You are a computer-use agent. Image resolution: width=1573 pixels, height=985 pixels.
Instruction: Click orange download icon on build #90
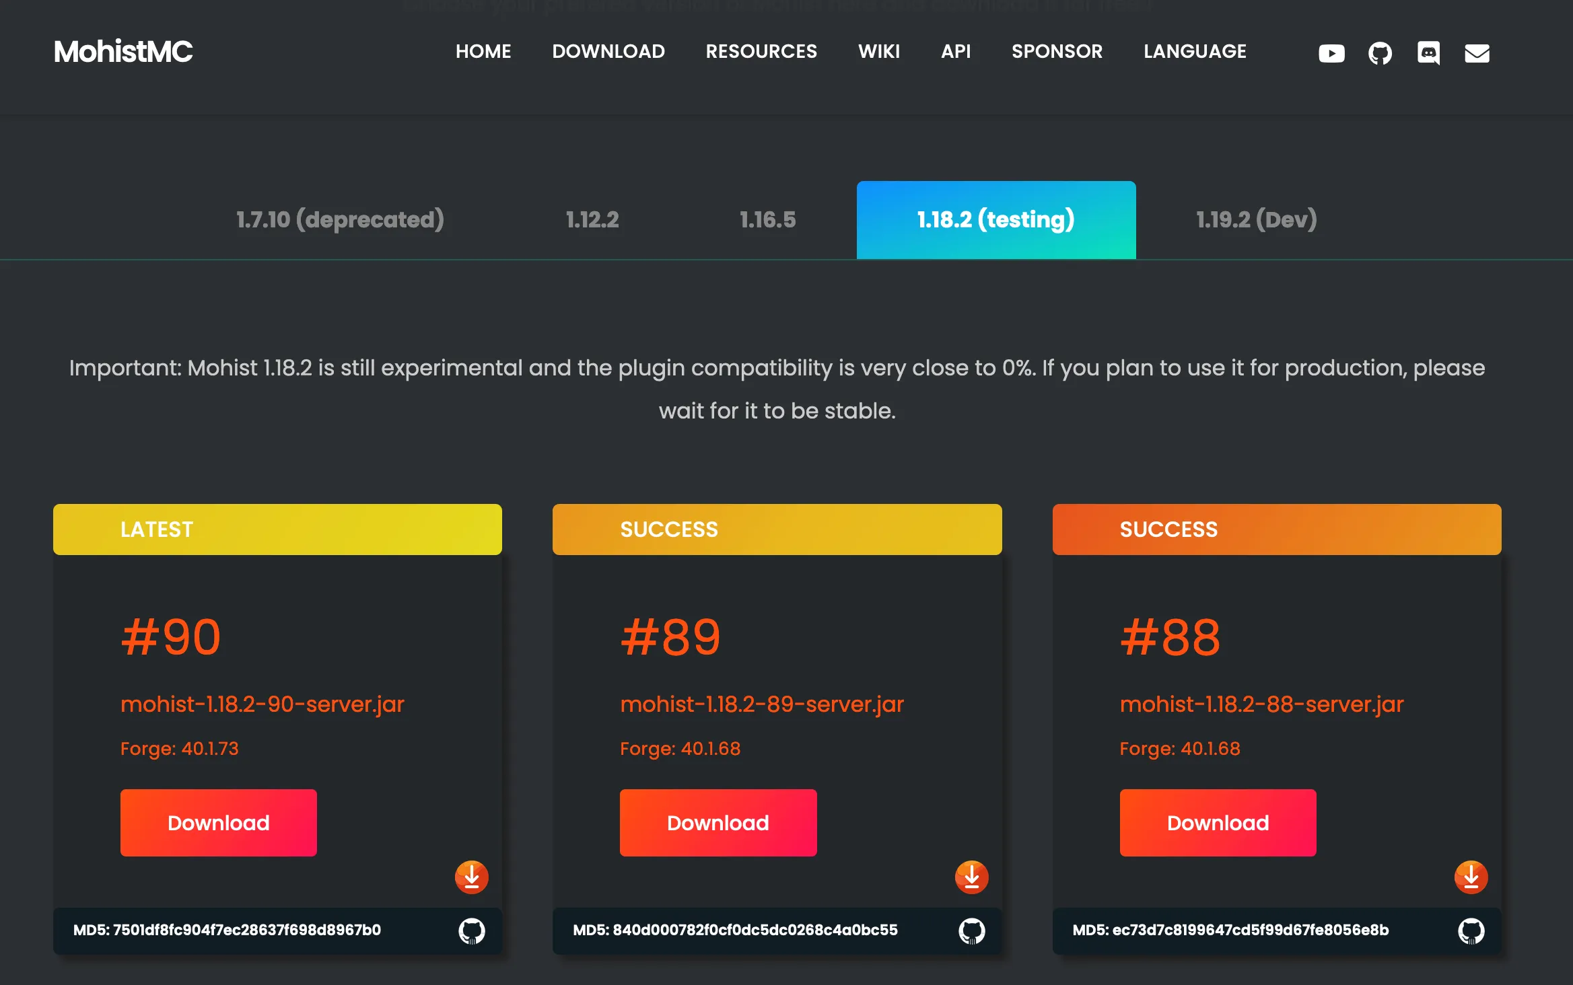[471, 877]
